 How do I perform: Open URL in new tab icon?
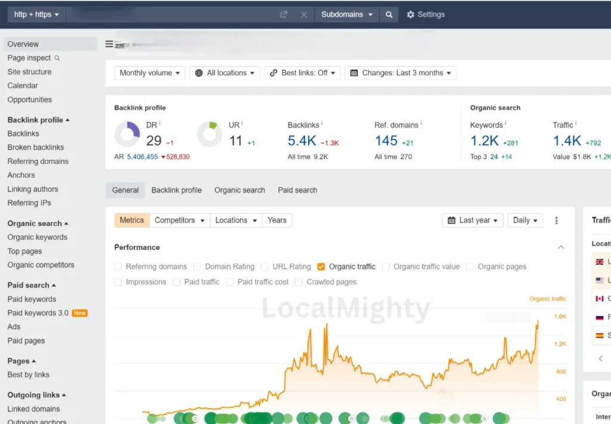coord(283,14)
